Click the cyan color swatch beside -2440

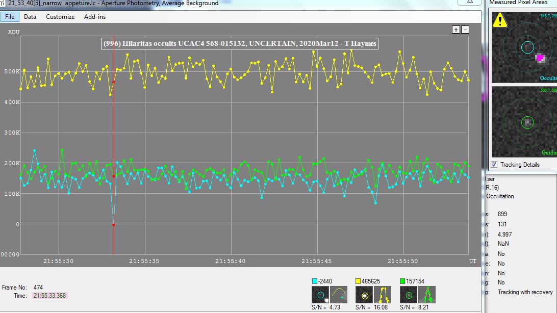coord(314,281)
